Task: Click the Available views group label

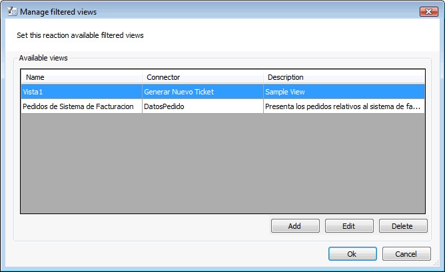Action: point(43,58)
